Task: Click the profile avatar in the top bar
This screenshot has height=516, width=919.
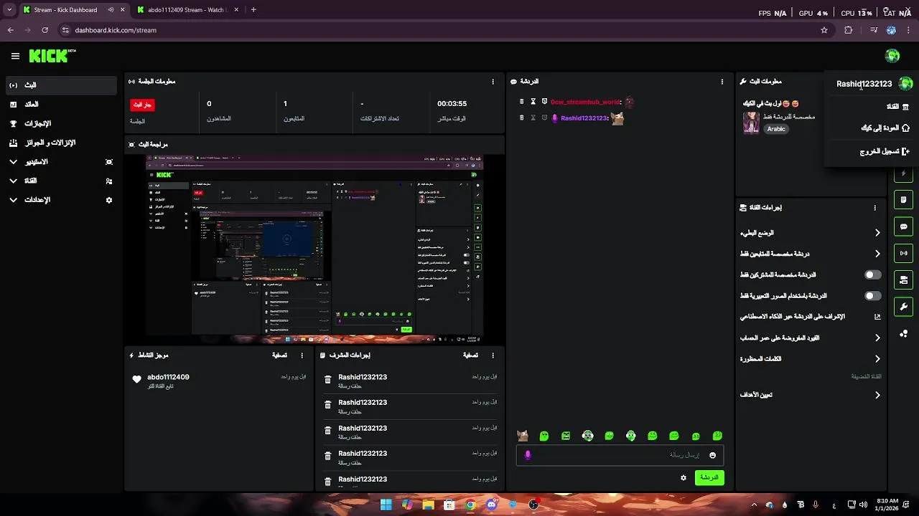Action: coord(892,56)
